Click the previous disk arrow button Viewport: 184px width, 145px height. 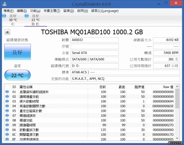pos(7,32)
